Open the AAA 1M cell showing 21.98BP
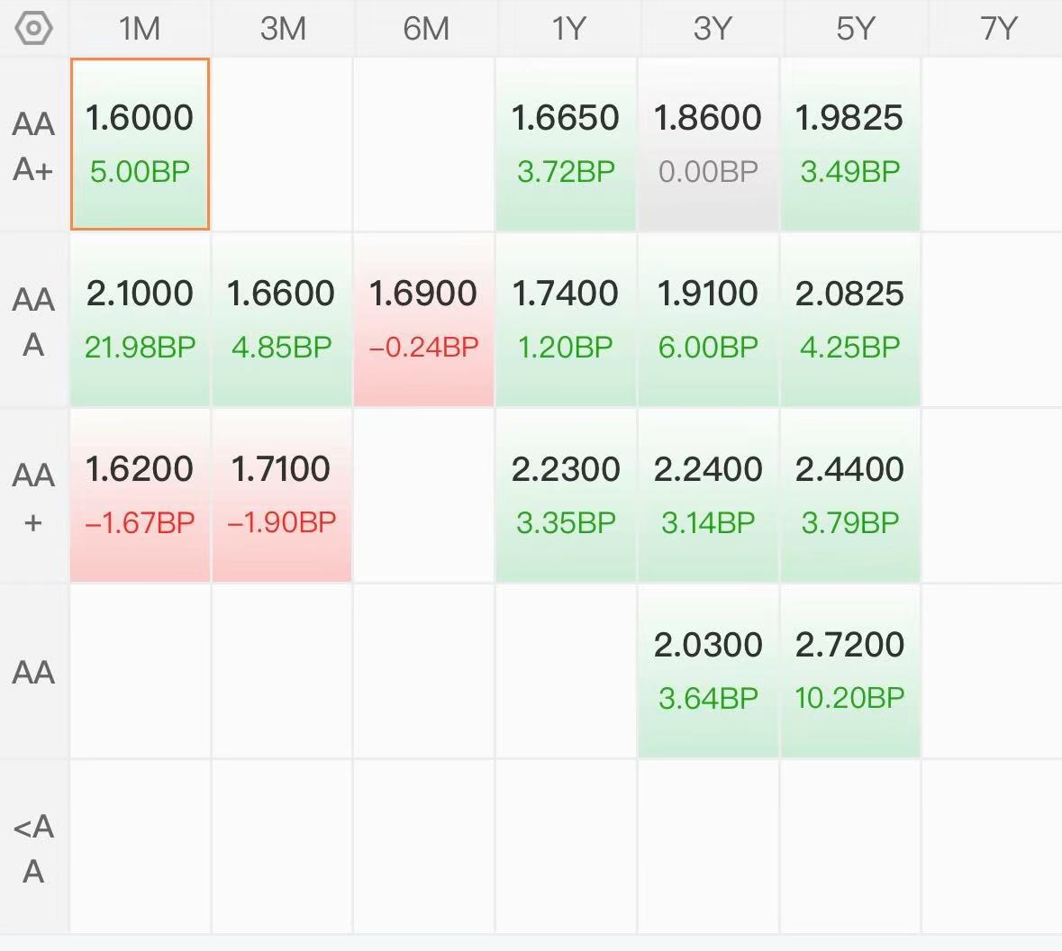This screenshot has height=951, width=1062. [x=141, y=320]
